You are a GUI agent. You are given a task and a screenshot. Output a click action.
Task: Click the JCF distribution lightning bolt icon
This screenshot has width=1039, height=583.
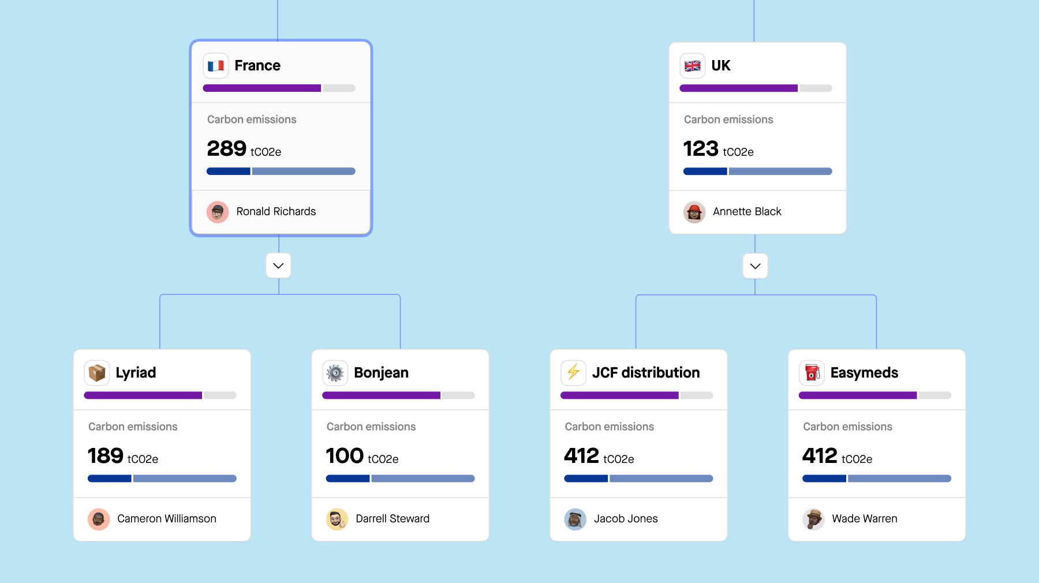574,373
